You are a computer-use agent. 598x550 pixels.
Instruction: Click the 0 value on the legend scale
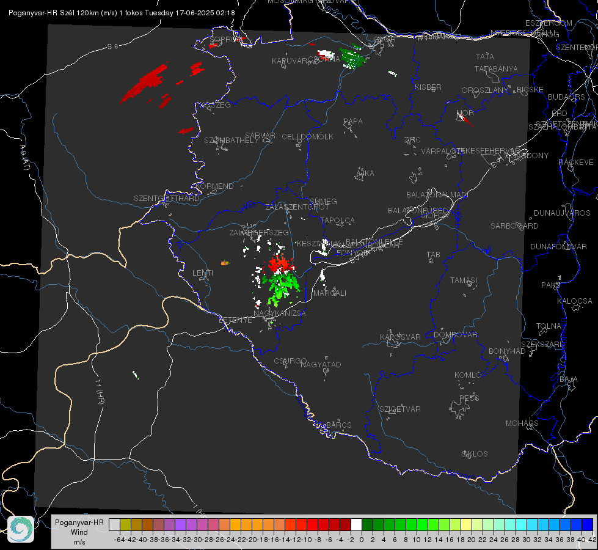[x=362, y=540]
